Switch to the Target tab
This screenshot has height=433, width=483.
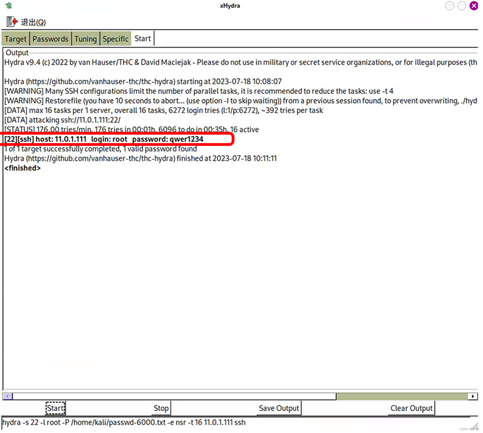tap(15, 39)
